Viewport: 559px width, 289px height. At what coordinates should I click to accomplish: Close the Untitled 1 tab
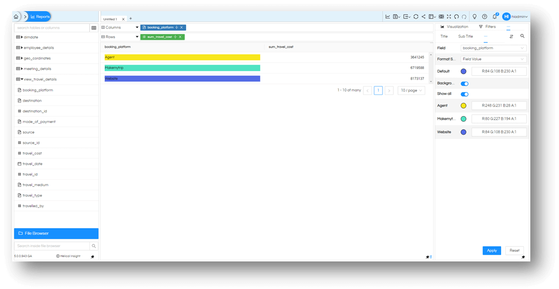[x=123, y=19]
